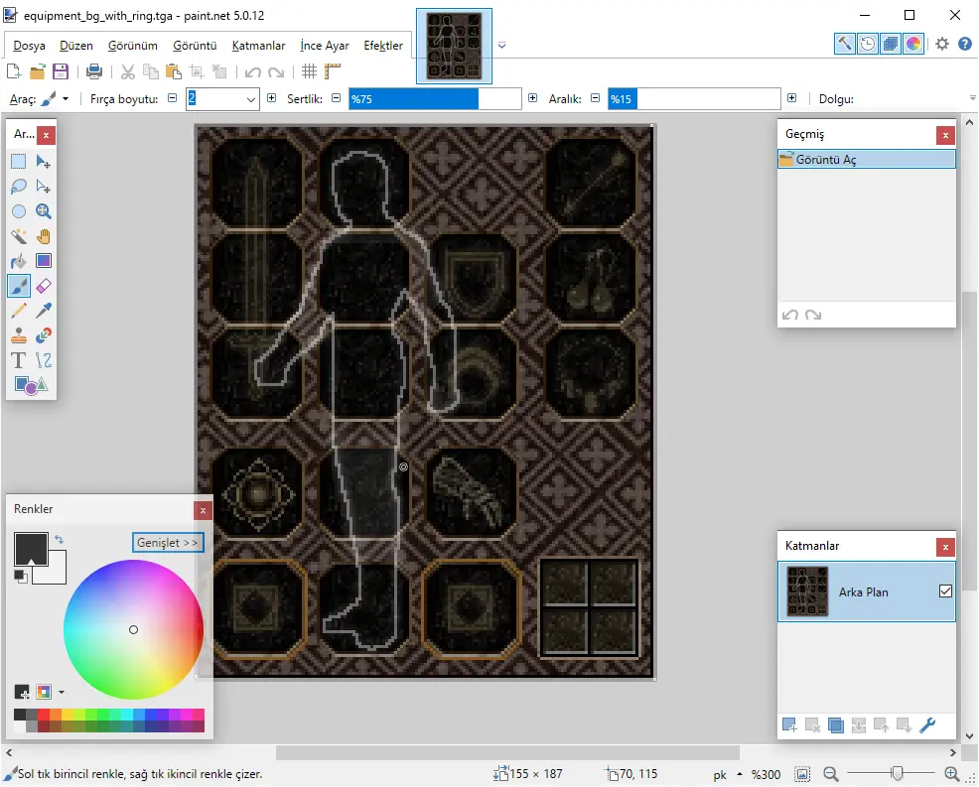Duplicate the layer in Katmanlar panel
This screenshot has height=787, width=979.
[x=835, y=725]
